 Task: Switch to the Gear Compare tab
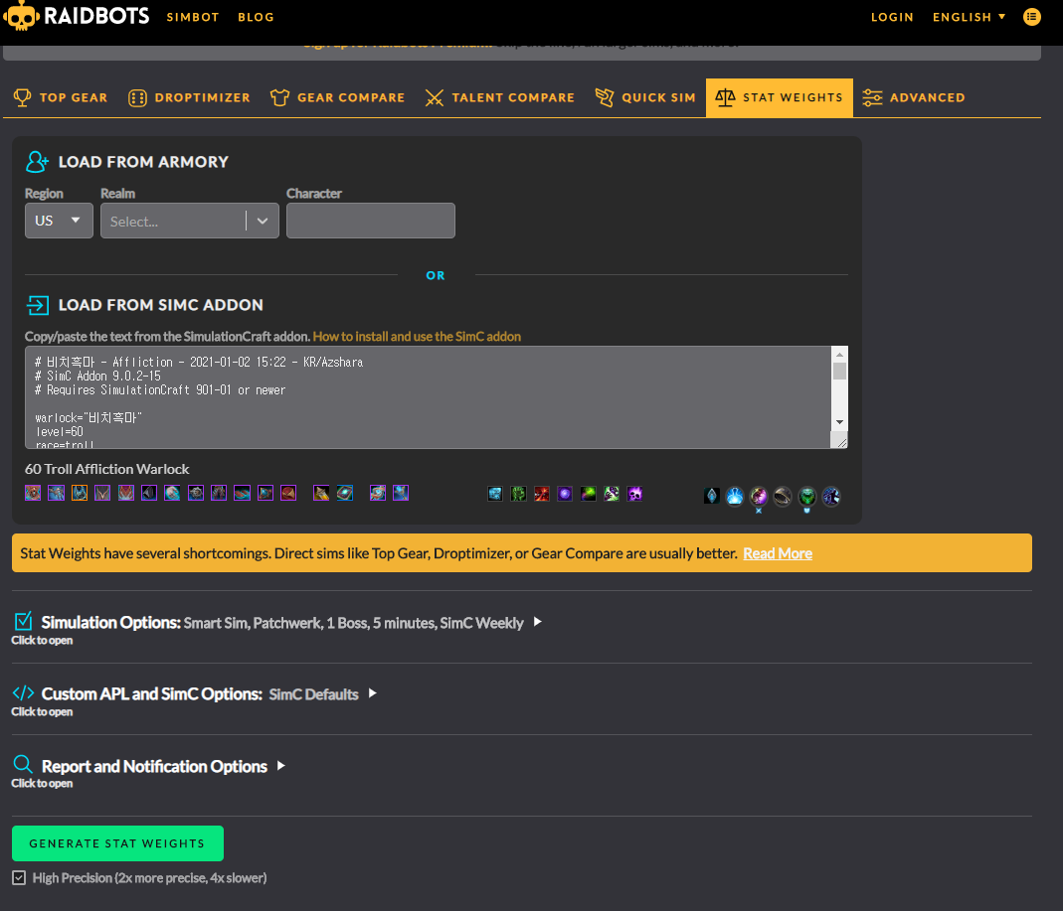pyautogui.click(x=338, y=97)
